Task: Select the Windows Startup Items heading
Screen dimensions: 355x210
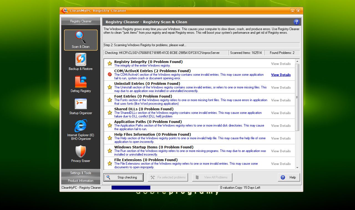Action: pyautogui.click(x=154, y=147)
